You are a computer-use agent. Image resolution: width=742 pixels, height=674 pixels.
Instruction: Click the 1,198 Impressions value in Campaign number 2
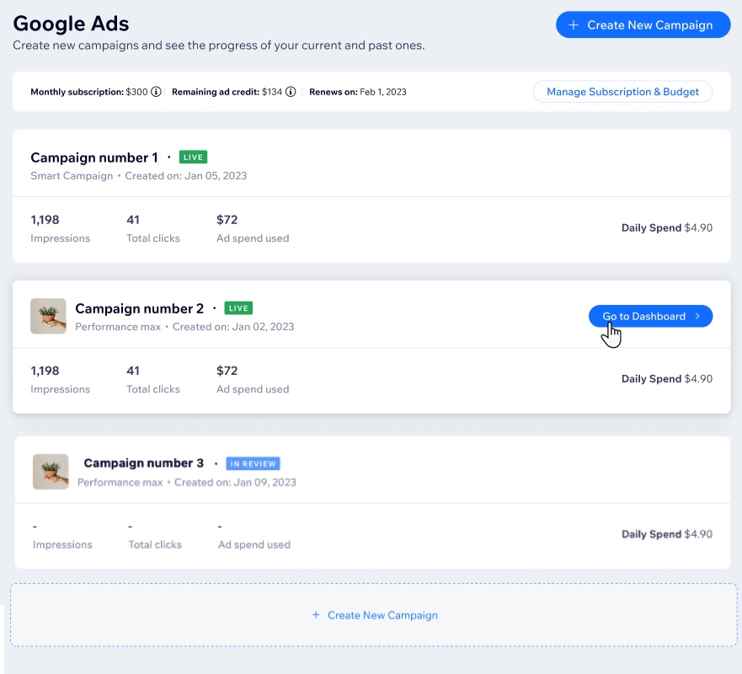(x=45, y=371)
